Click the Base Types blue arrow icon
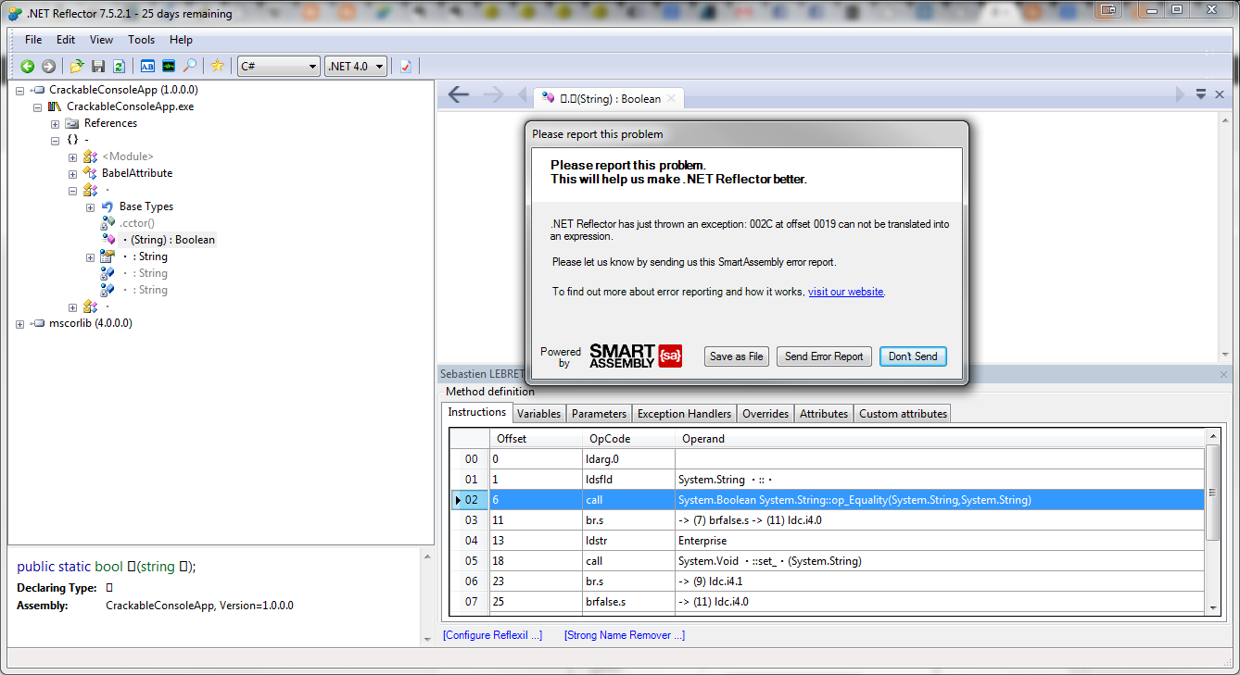 click(x=108, y=206)
